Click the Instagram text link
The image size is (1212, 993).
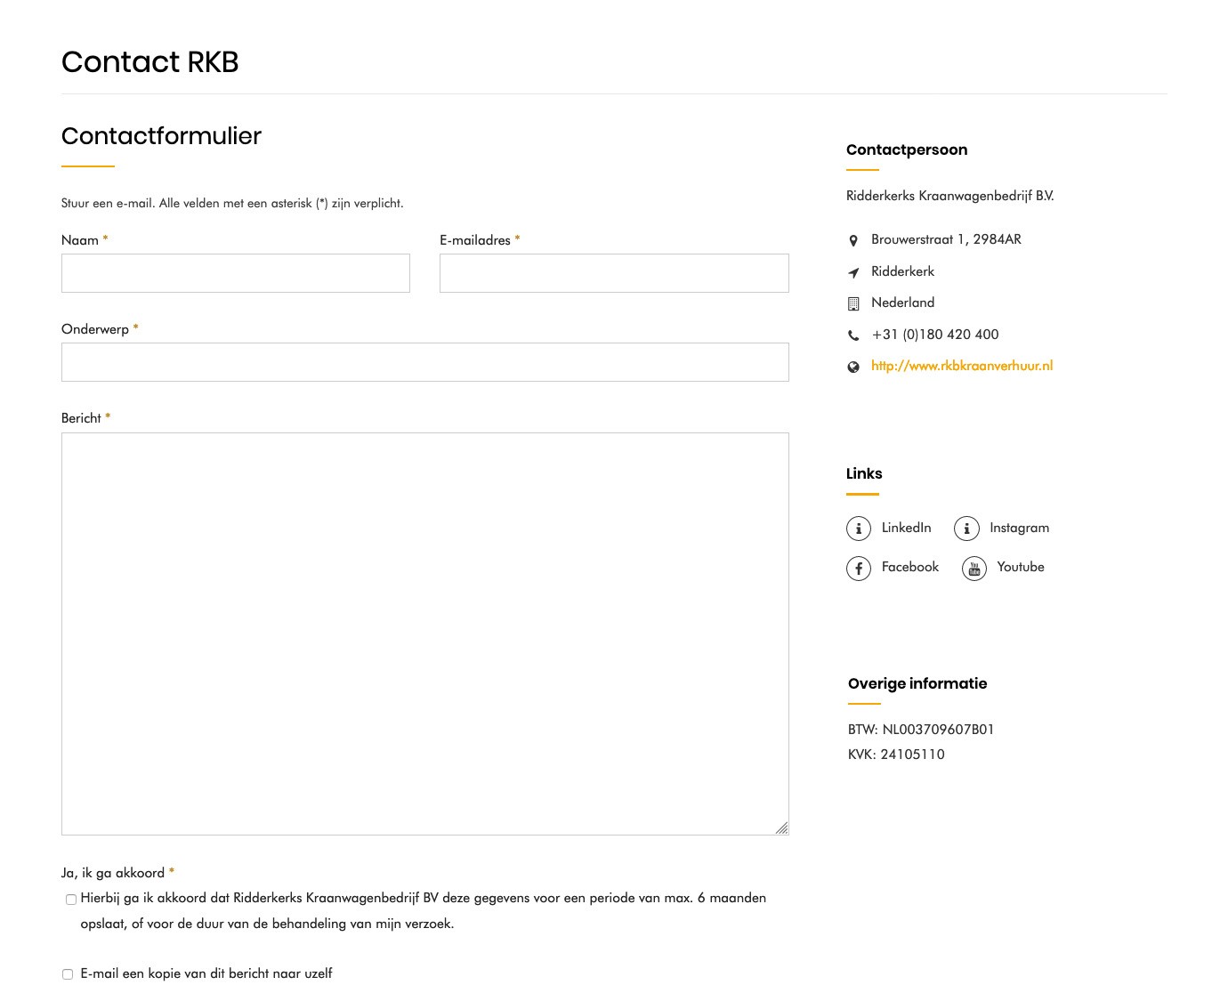[1019, 528]
